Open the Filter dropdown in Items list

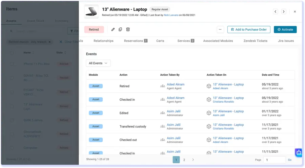74,31
